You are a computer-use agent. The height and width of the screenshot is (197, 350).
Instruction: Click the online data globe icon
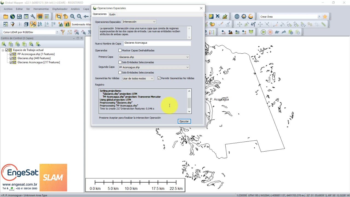pos(13,17)
